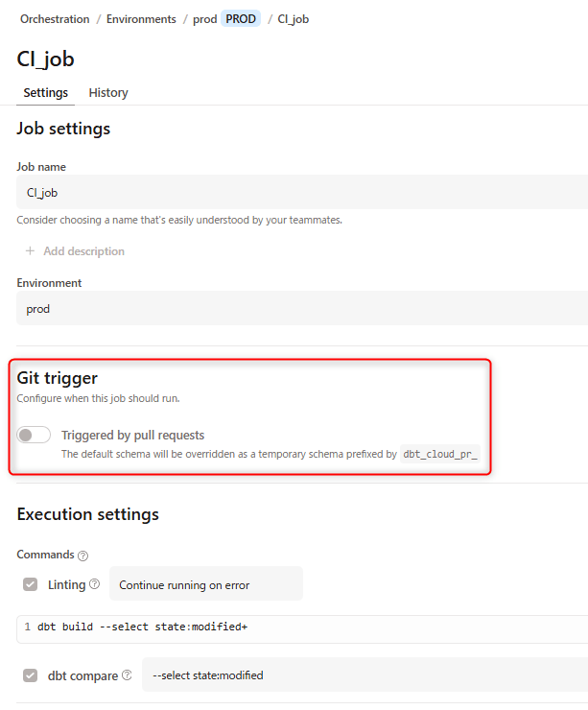Click the Job name input field
The image size is (588, 710).
[x=301, y=192]
